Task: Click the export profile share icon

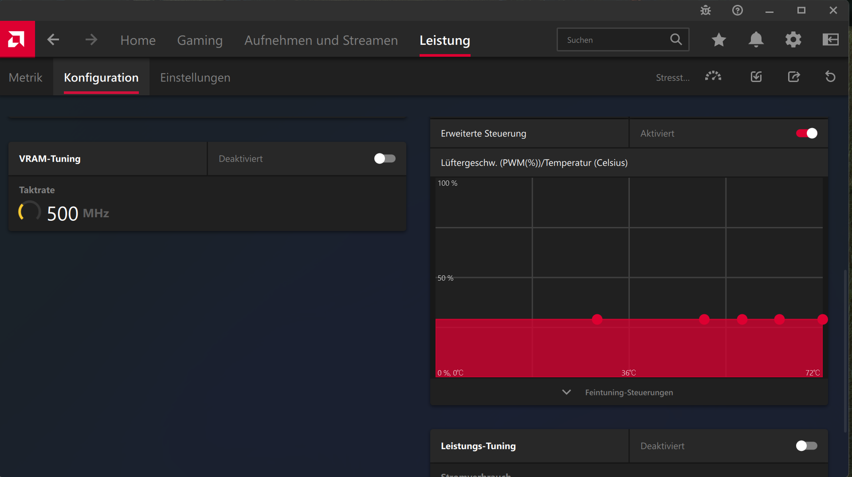Action: [794, 77]
